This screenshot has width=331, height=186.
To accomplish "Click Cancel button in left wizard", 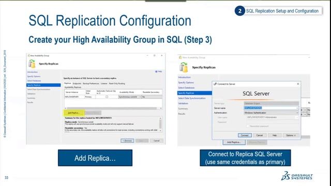I will click(x=156, y=141).
